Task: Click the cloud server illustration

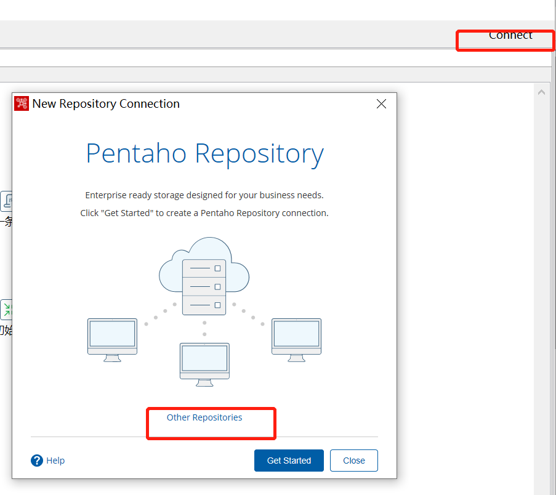Action: coord(204,275)
